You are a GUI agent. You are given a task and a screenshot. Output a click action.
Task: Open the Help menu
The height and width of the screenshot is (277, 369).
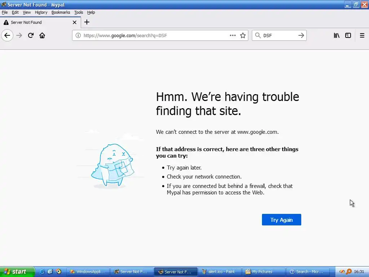click(91, 12)
